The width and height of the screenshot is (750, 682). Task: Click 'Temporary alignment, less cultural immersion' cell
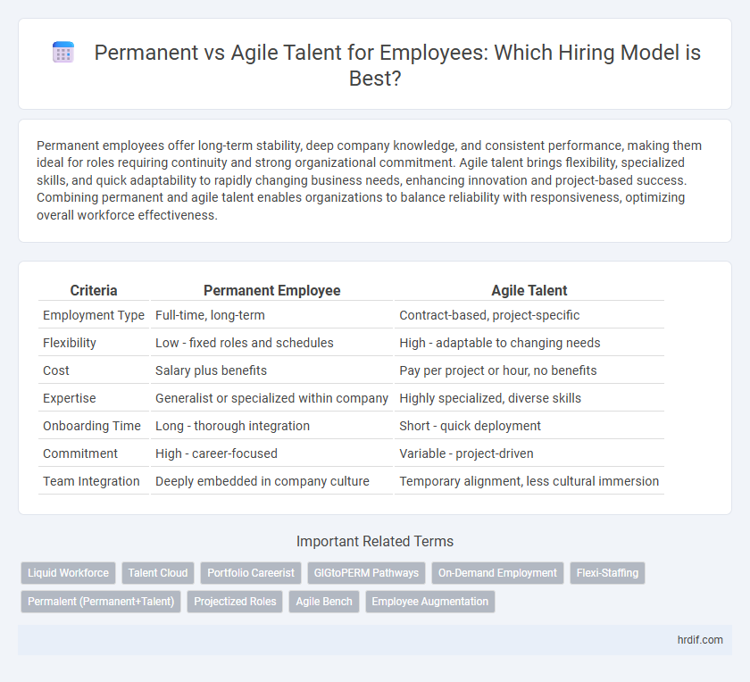[529, 481]
